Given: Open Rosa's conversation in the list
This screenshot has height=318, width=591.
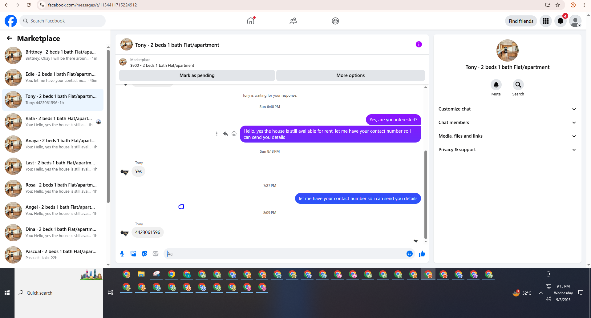Looking at the screenshot, I should [53, 188].
